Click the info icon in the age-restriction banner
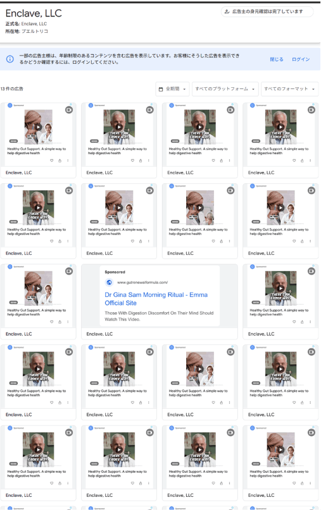The image size is (321, 510). [10, 59]
